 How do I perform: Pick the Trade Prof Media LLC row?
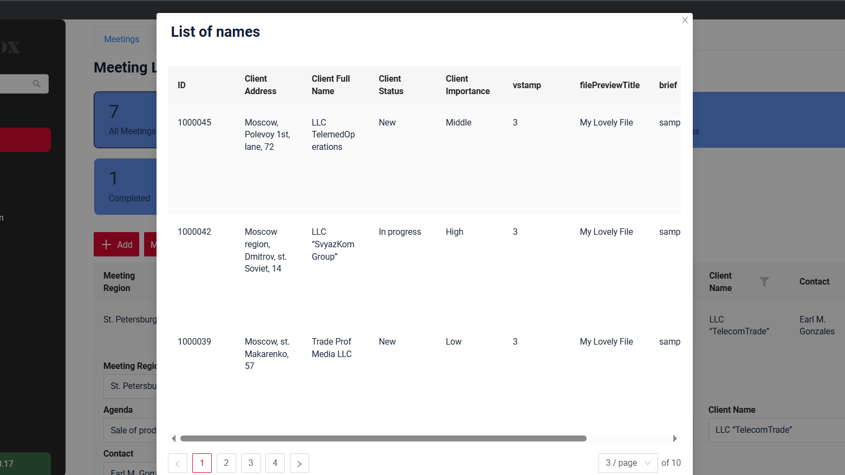(331, 348)
